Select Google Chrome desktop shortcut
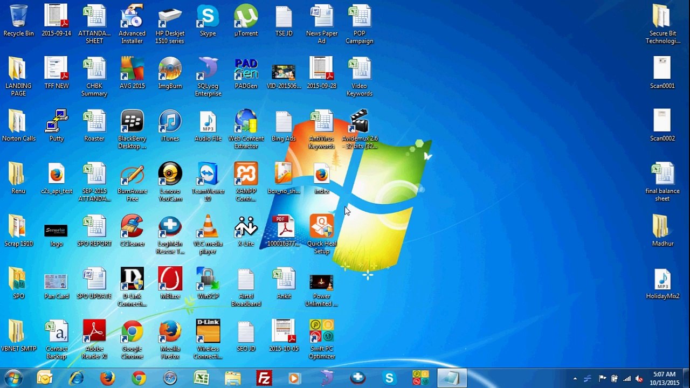This screenshot has height=388, width=690. [x=132, y=339]
